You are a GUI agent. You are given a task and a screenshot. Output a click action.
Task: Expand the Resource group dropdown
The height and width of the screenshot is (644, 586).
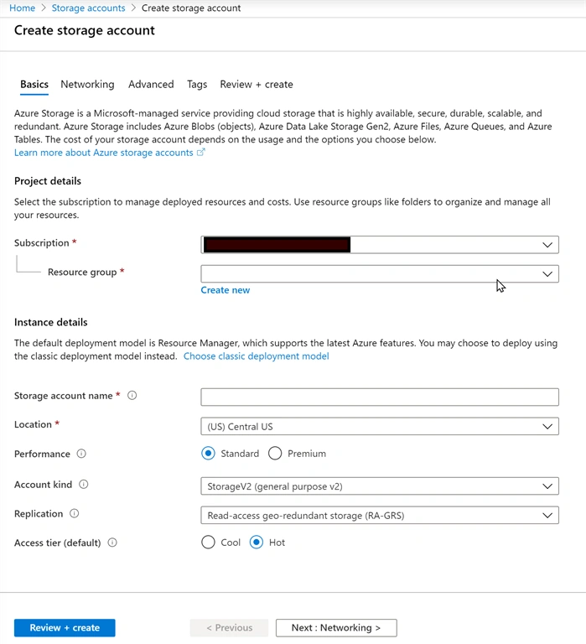(380, 274)
